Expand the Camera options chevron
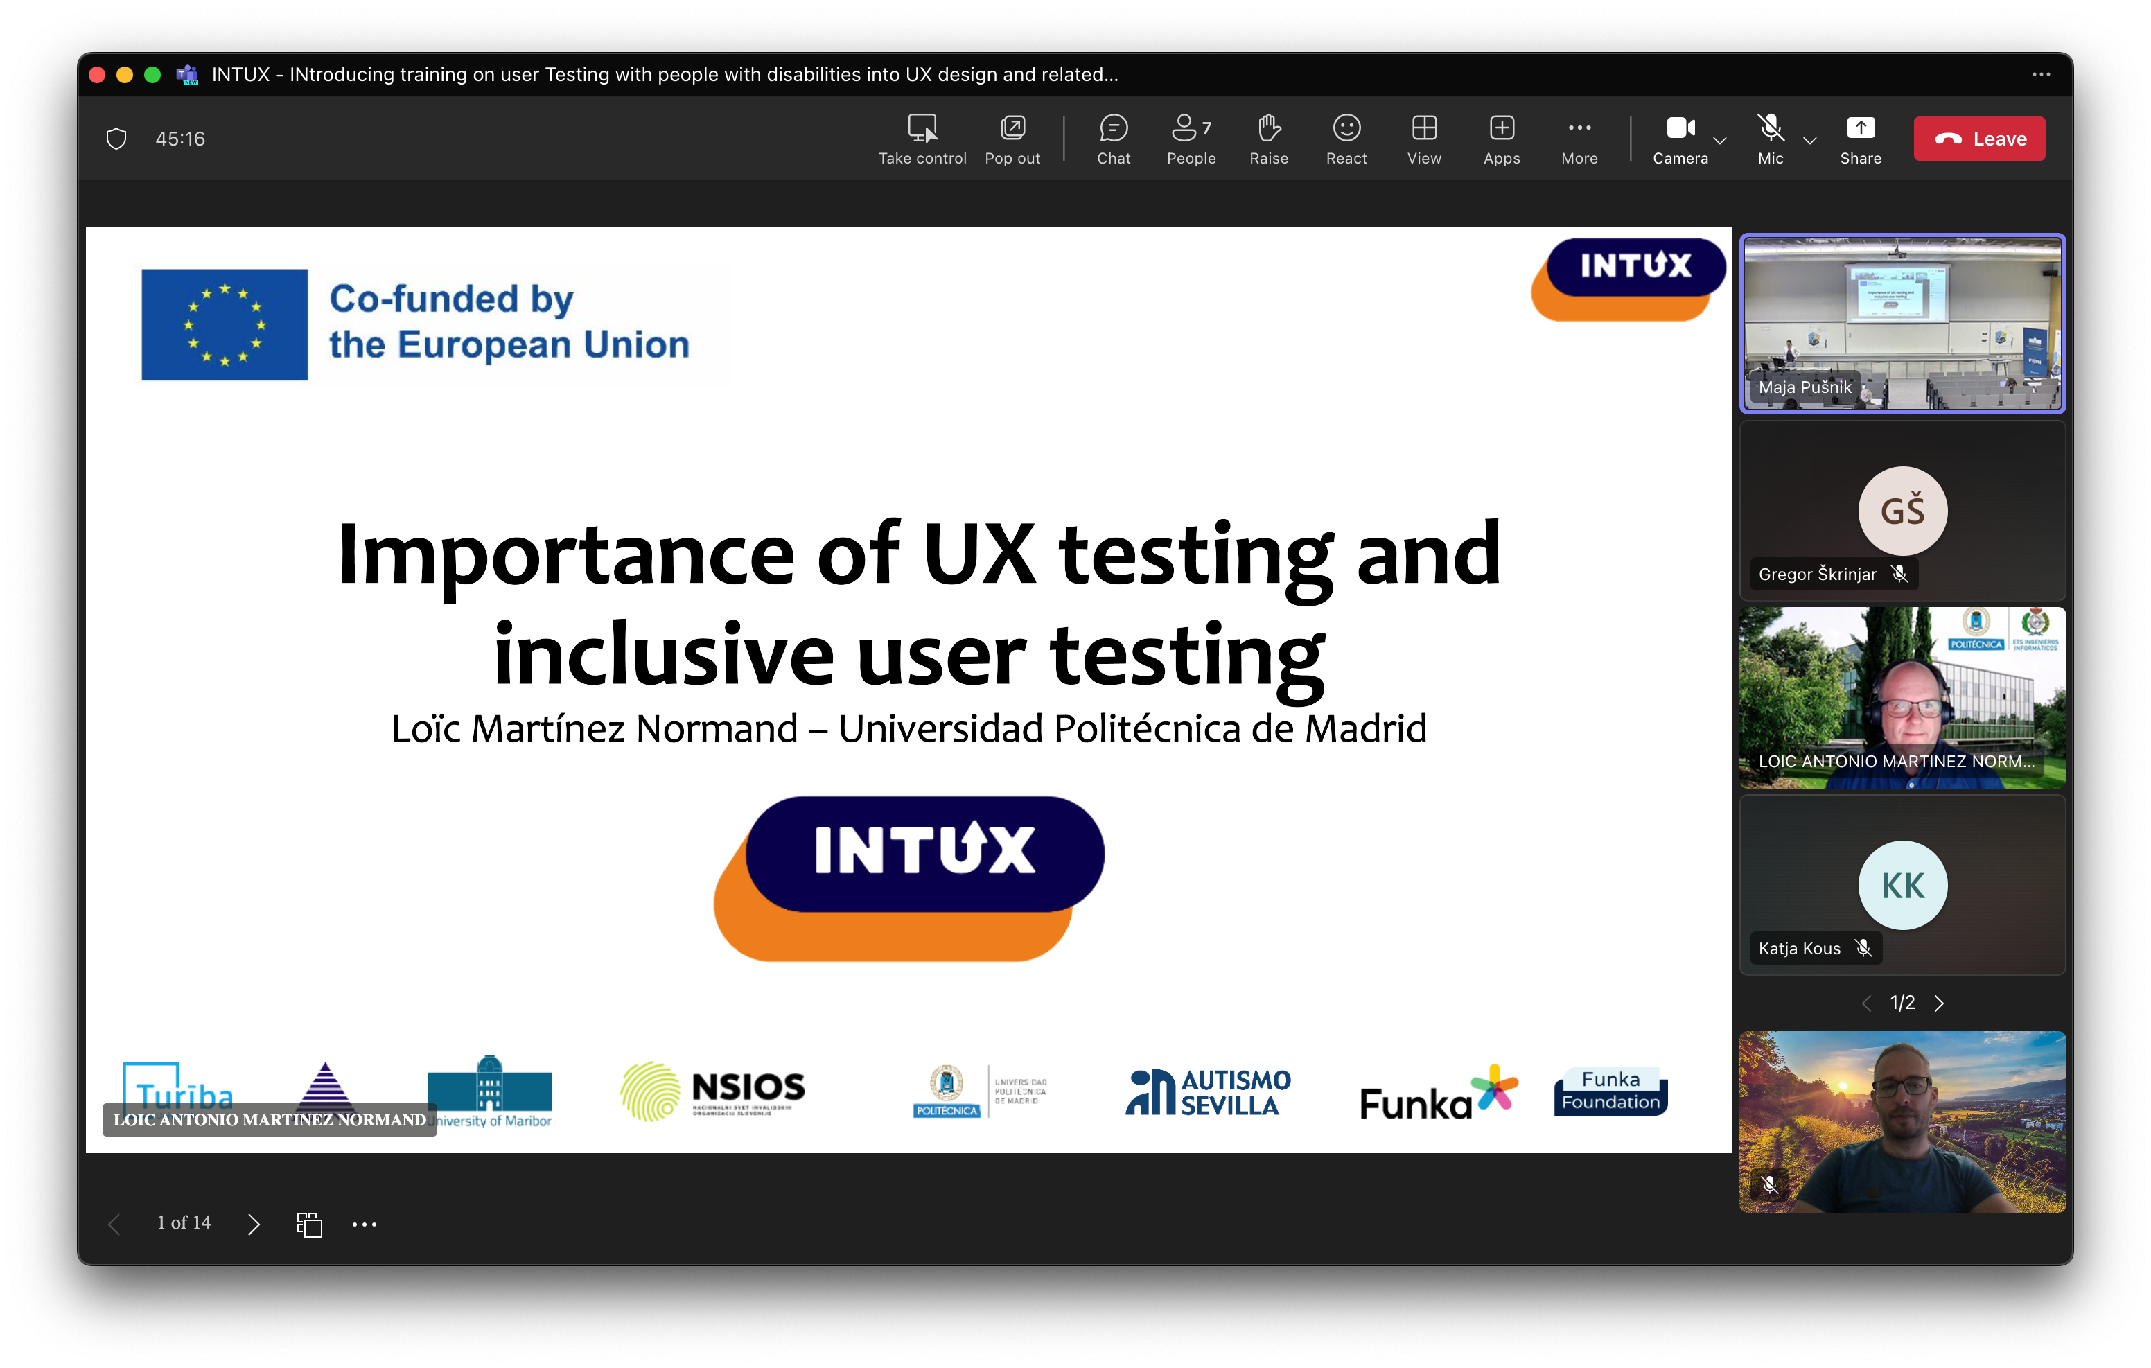The height and width of the screenshot is (1368, 2151). pyautogui.click(x=1719, y=140)
